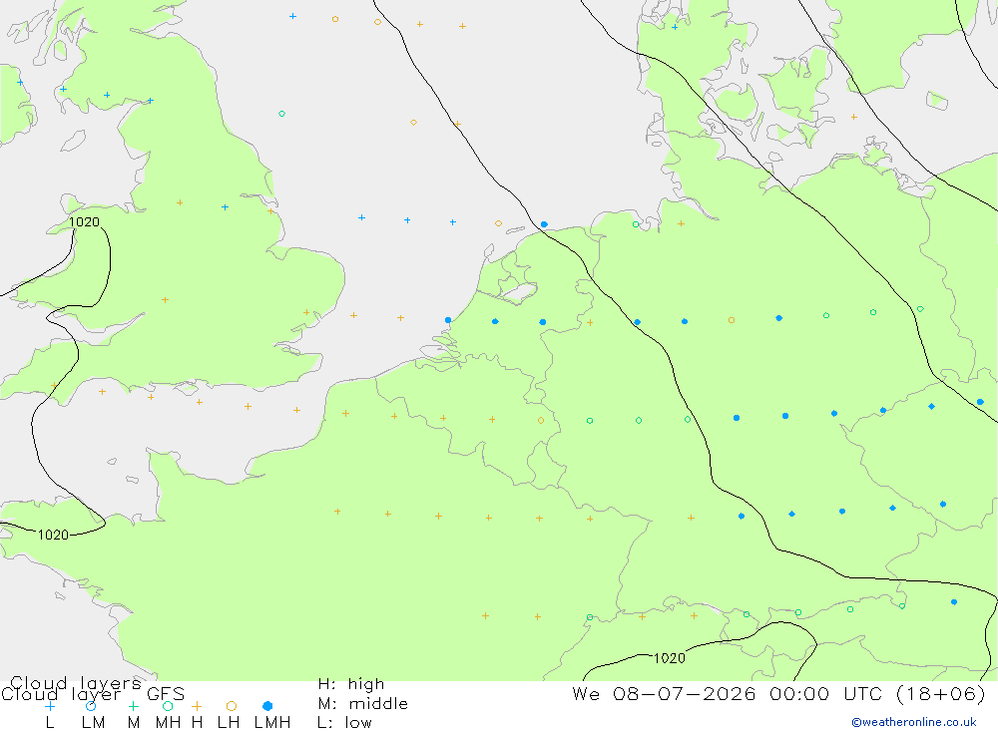Image resolution: width=998 pixels, height=731 pixels.
Task: Click the 'LH' legend label
Action: [229, 723]
